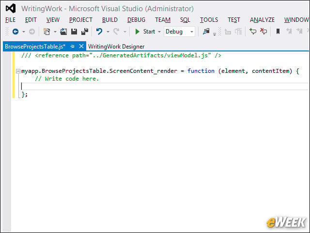
Task: Click the Save All icon
Action: click(85, 32)
